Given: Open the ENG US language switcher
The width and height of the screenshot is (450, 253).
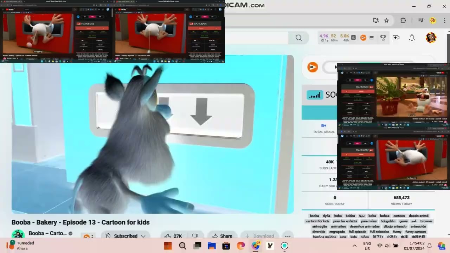Looking at the screenshot, I should 367,246.
